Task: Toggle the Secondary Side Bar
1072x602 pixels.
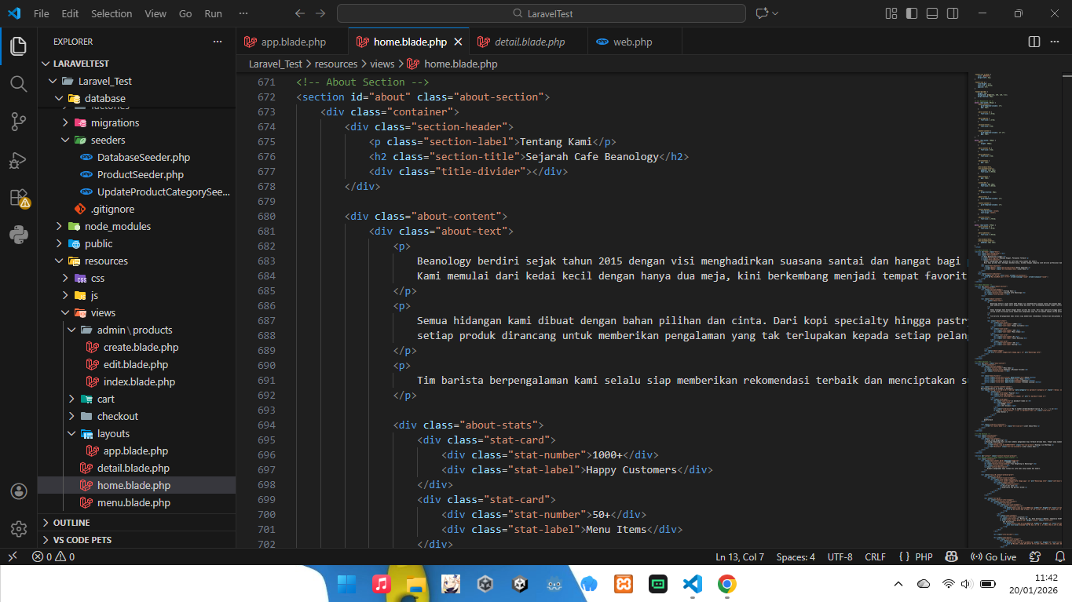Action: [x=951, y=13]
